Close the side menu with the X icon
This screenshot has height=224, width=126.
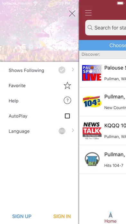(72, 14)
